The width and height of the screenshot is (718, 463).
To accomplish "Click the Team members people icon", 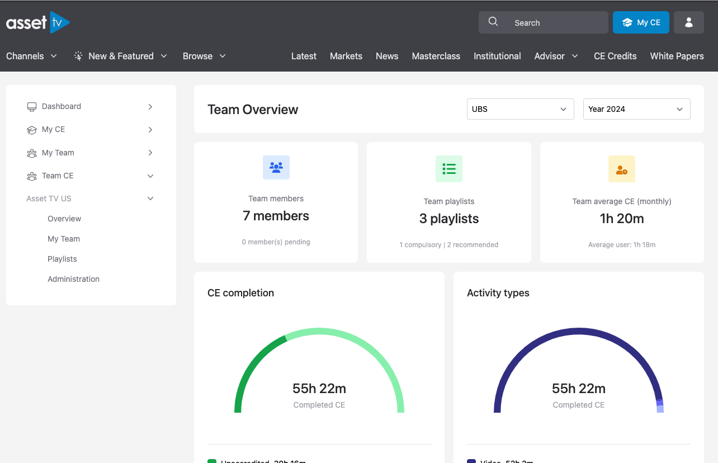I will pyautogui.click(x=276, y=167).
